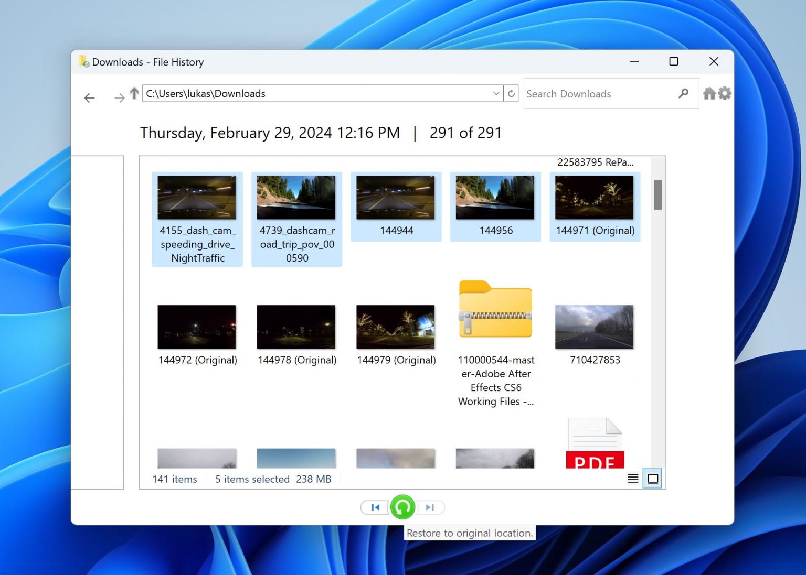Refresh the Downloads file history view
Screen dimensions: 806x575
(x=511, y=93)
